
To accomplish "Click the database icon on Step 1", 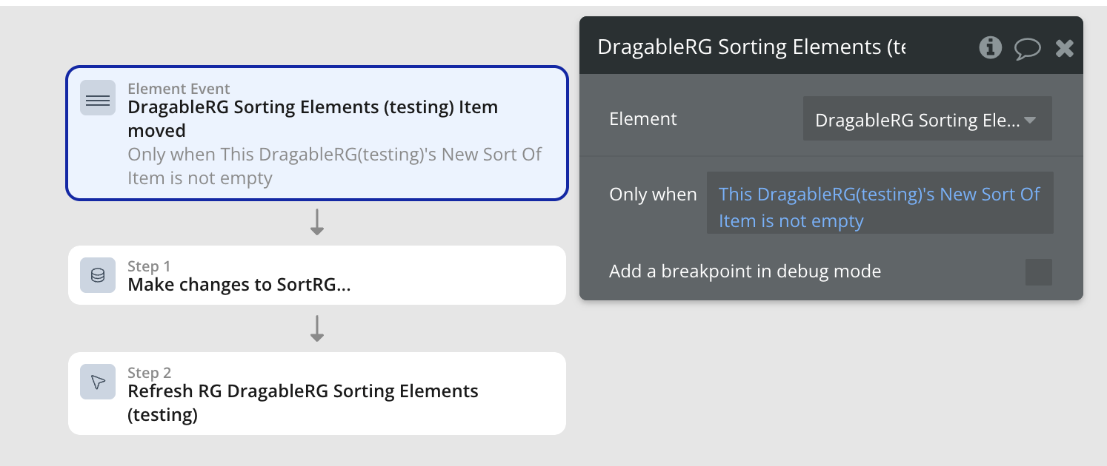I will point(98,275).
